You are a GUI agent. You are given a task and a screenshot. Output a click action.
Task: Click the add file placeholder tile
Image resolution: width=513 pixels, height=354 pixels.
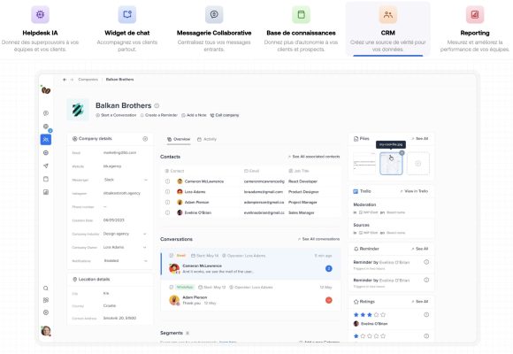(418, 164)
